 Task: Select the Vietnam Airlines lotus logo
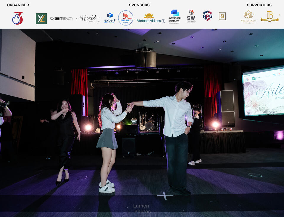[151, 18]
